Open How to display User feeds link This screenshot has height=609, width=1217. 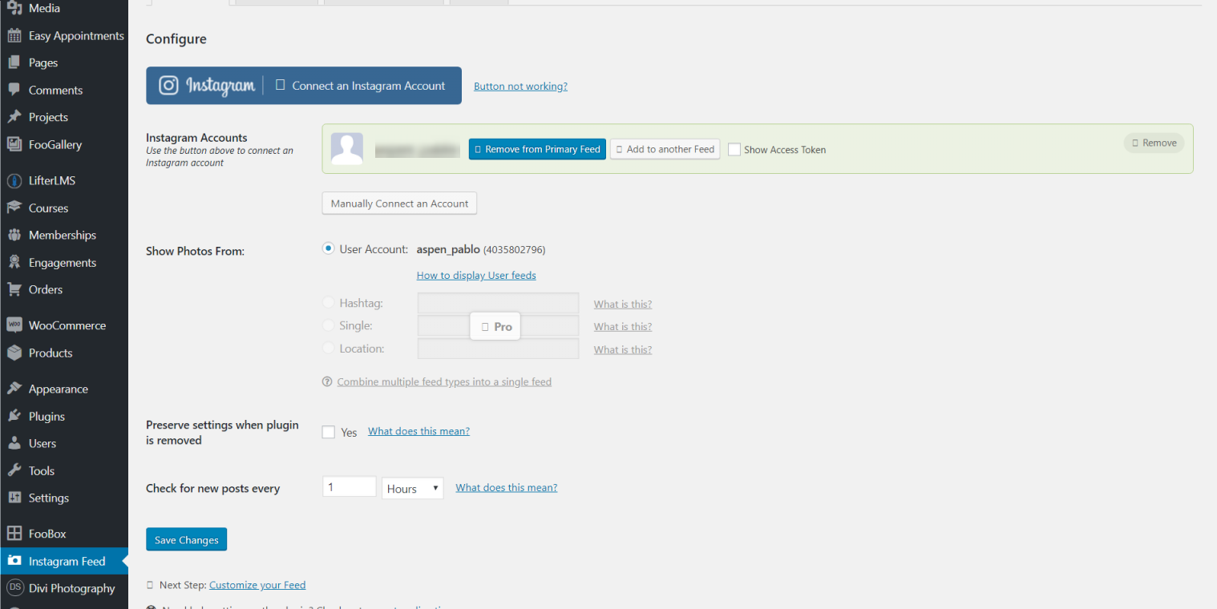(476, 275)
